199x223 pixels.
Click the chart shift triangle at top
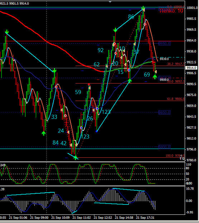(110, 2)
